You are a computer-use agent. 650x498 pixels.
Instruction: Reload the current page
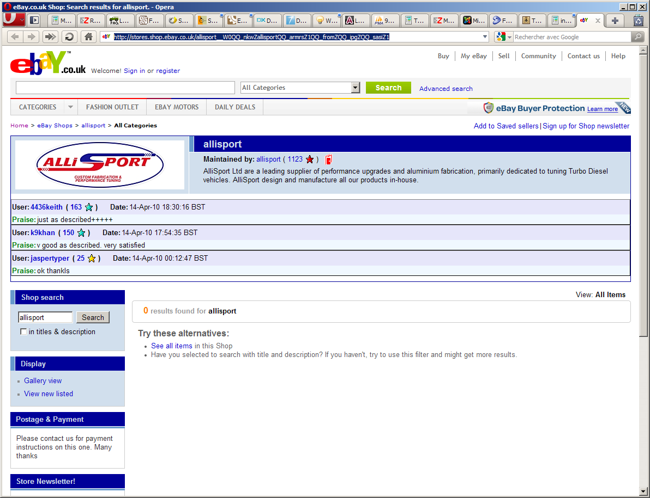click(x=69, y=37)
